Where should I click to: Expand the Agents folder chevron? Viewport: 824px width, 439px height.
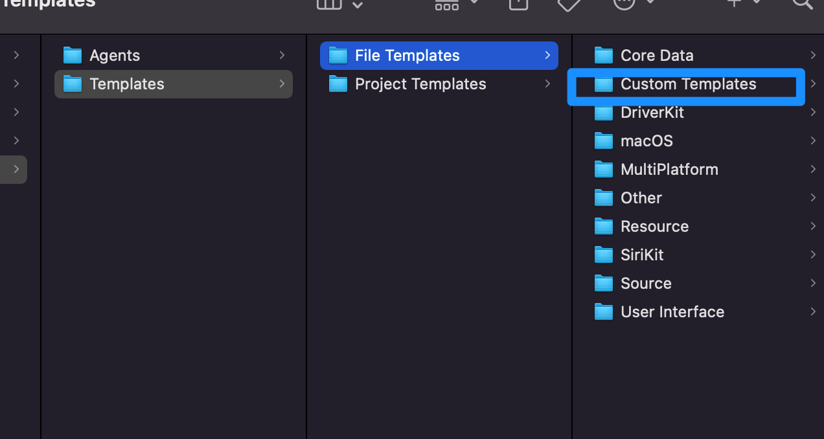point(282,56)
